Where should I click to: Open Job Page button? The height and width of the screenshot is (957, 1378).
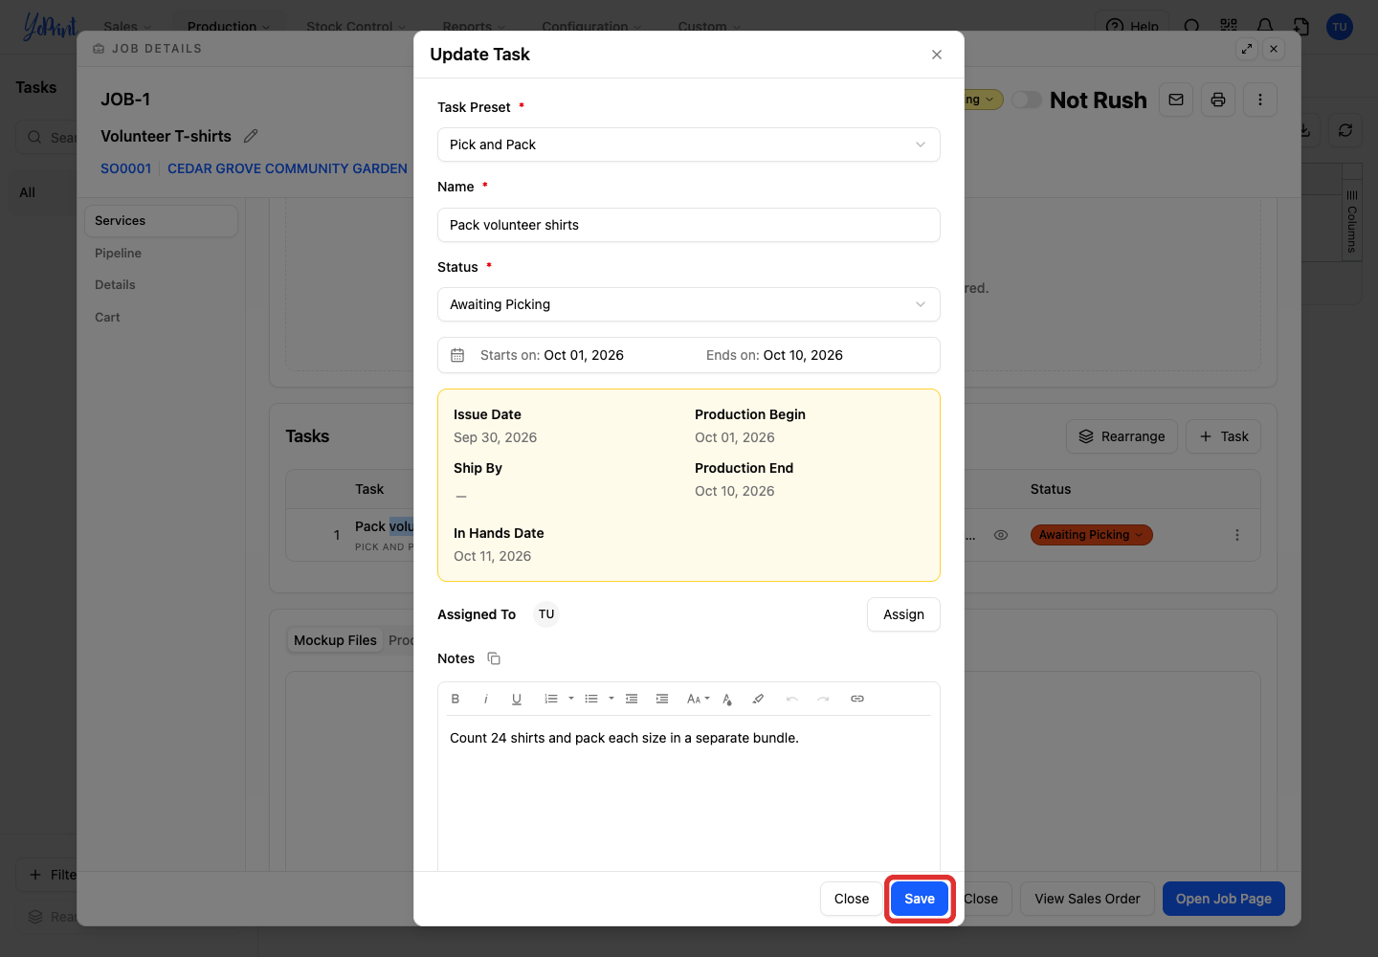(x=1224, y=899)
